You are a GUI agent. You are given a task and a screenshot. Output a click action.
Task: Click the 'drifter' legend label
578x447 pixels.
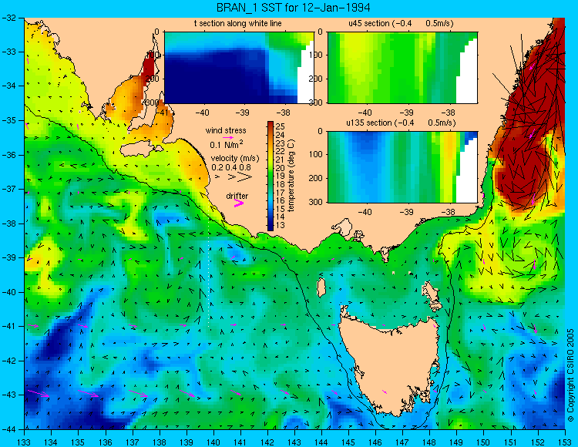(x=237, y=196)
